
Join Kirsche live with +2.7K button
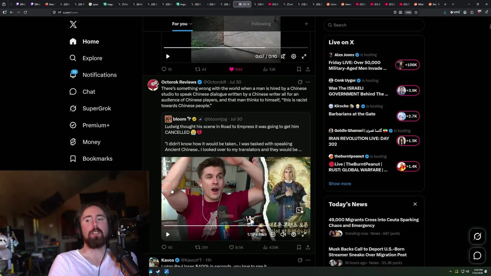[408, 116]
